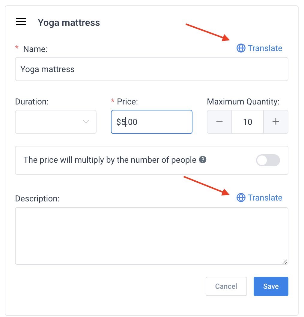Open the help tooltip question mark icon

[x=203, y=160]
